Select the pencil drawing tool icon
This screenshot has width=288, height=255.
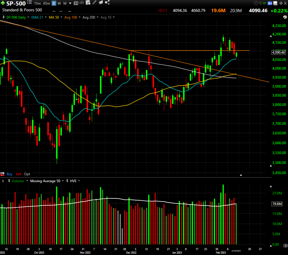(x=94, y=2)
